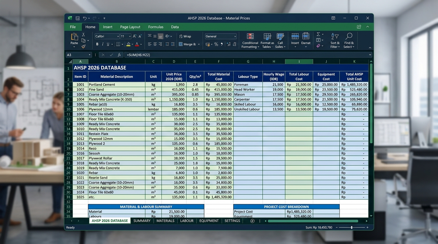The image size is (438, 244).
Task: Click the Paste clipboard icon
Action: (x=74, y=37)
